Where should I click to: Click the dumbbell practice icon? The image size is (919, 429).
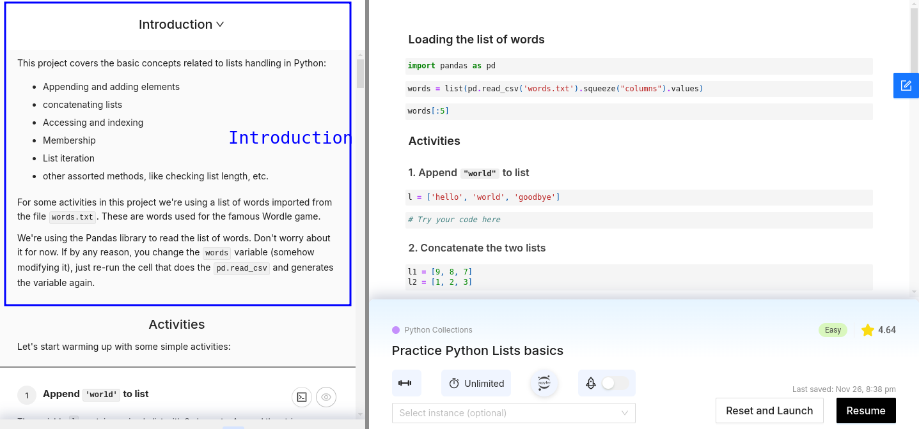405,383
